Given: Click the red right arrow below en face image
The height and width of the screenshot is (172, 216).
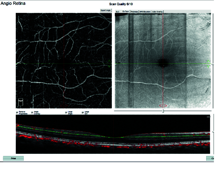Looking at the screenshot, I should 165,106.
